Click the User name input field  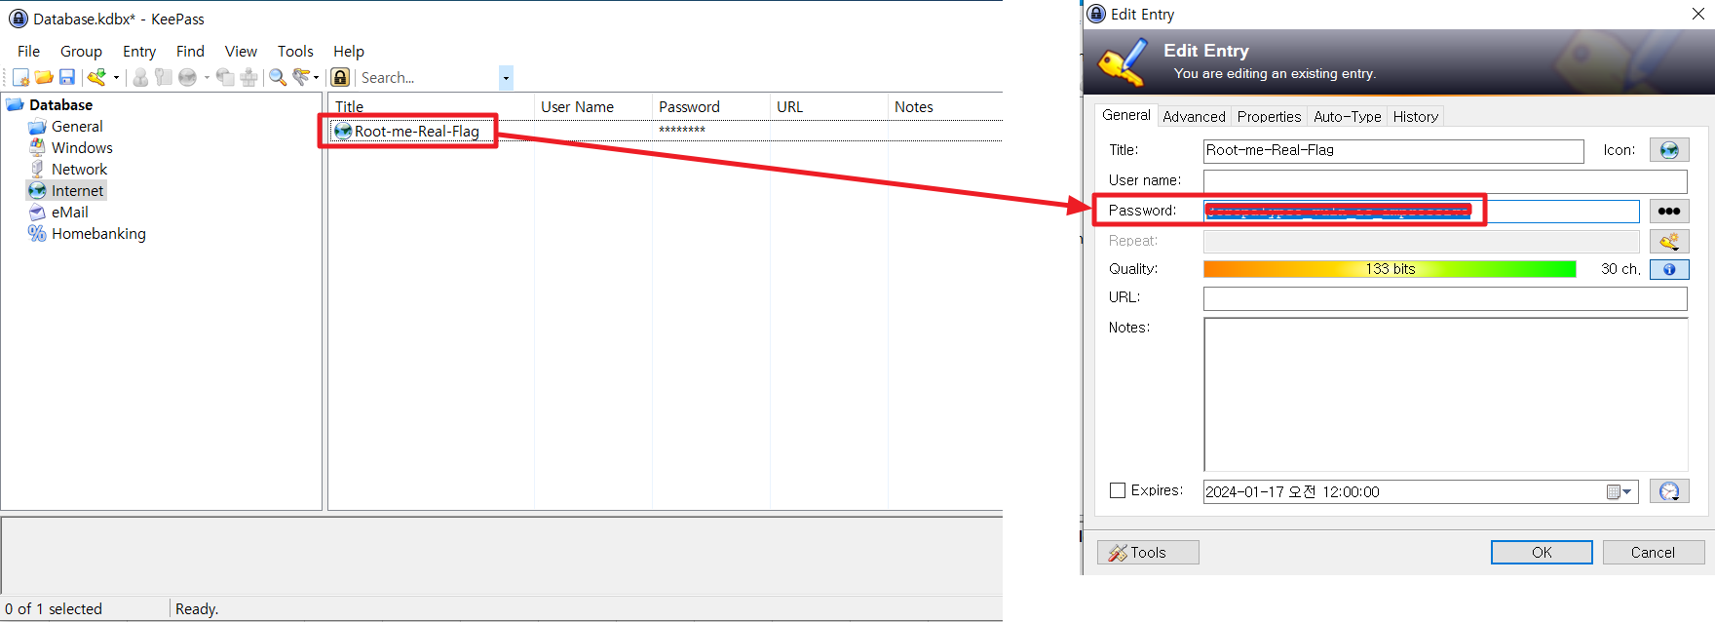[x=1445, y=181]
